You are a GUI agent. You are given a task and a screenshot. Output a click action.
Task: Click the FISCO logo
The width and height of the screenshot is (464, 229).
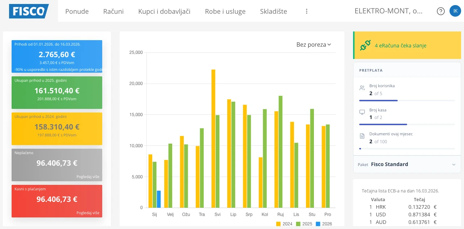pos(29,11)
